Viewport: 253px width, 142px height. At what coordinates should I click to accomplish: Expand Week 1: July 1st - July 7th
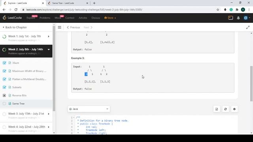pyautogui.click(x=49, y=36)
